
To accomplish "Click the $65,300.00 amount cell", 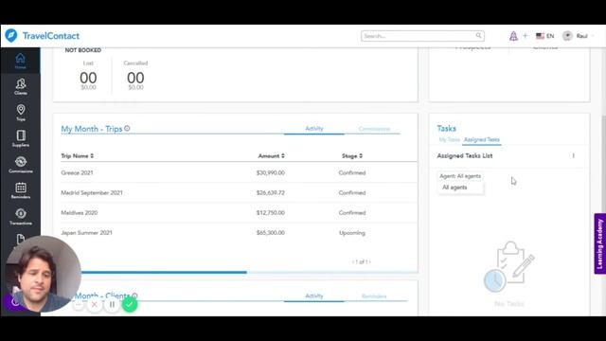I will click(x=271, y=233).
